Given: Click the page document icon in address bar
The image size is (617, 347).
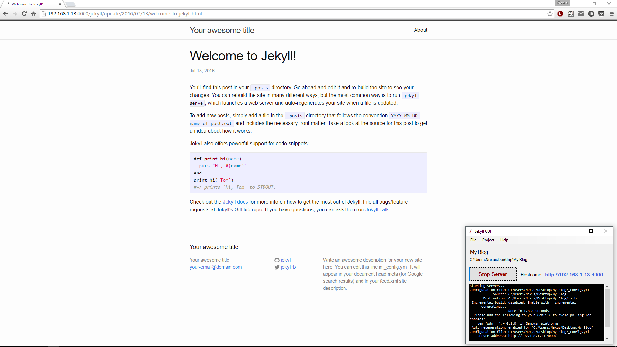Looking at the screenshot, I should (44, 14).
